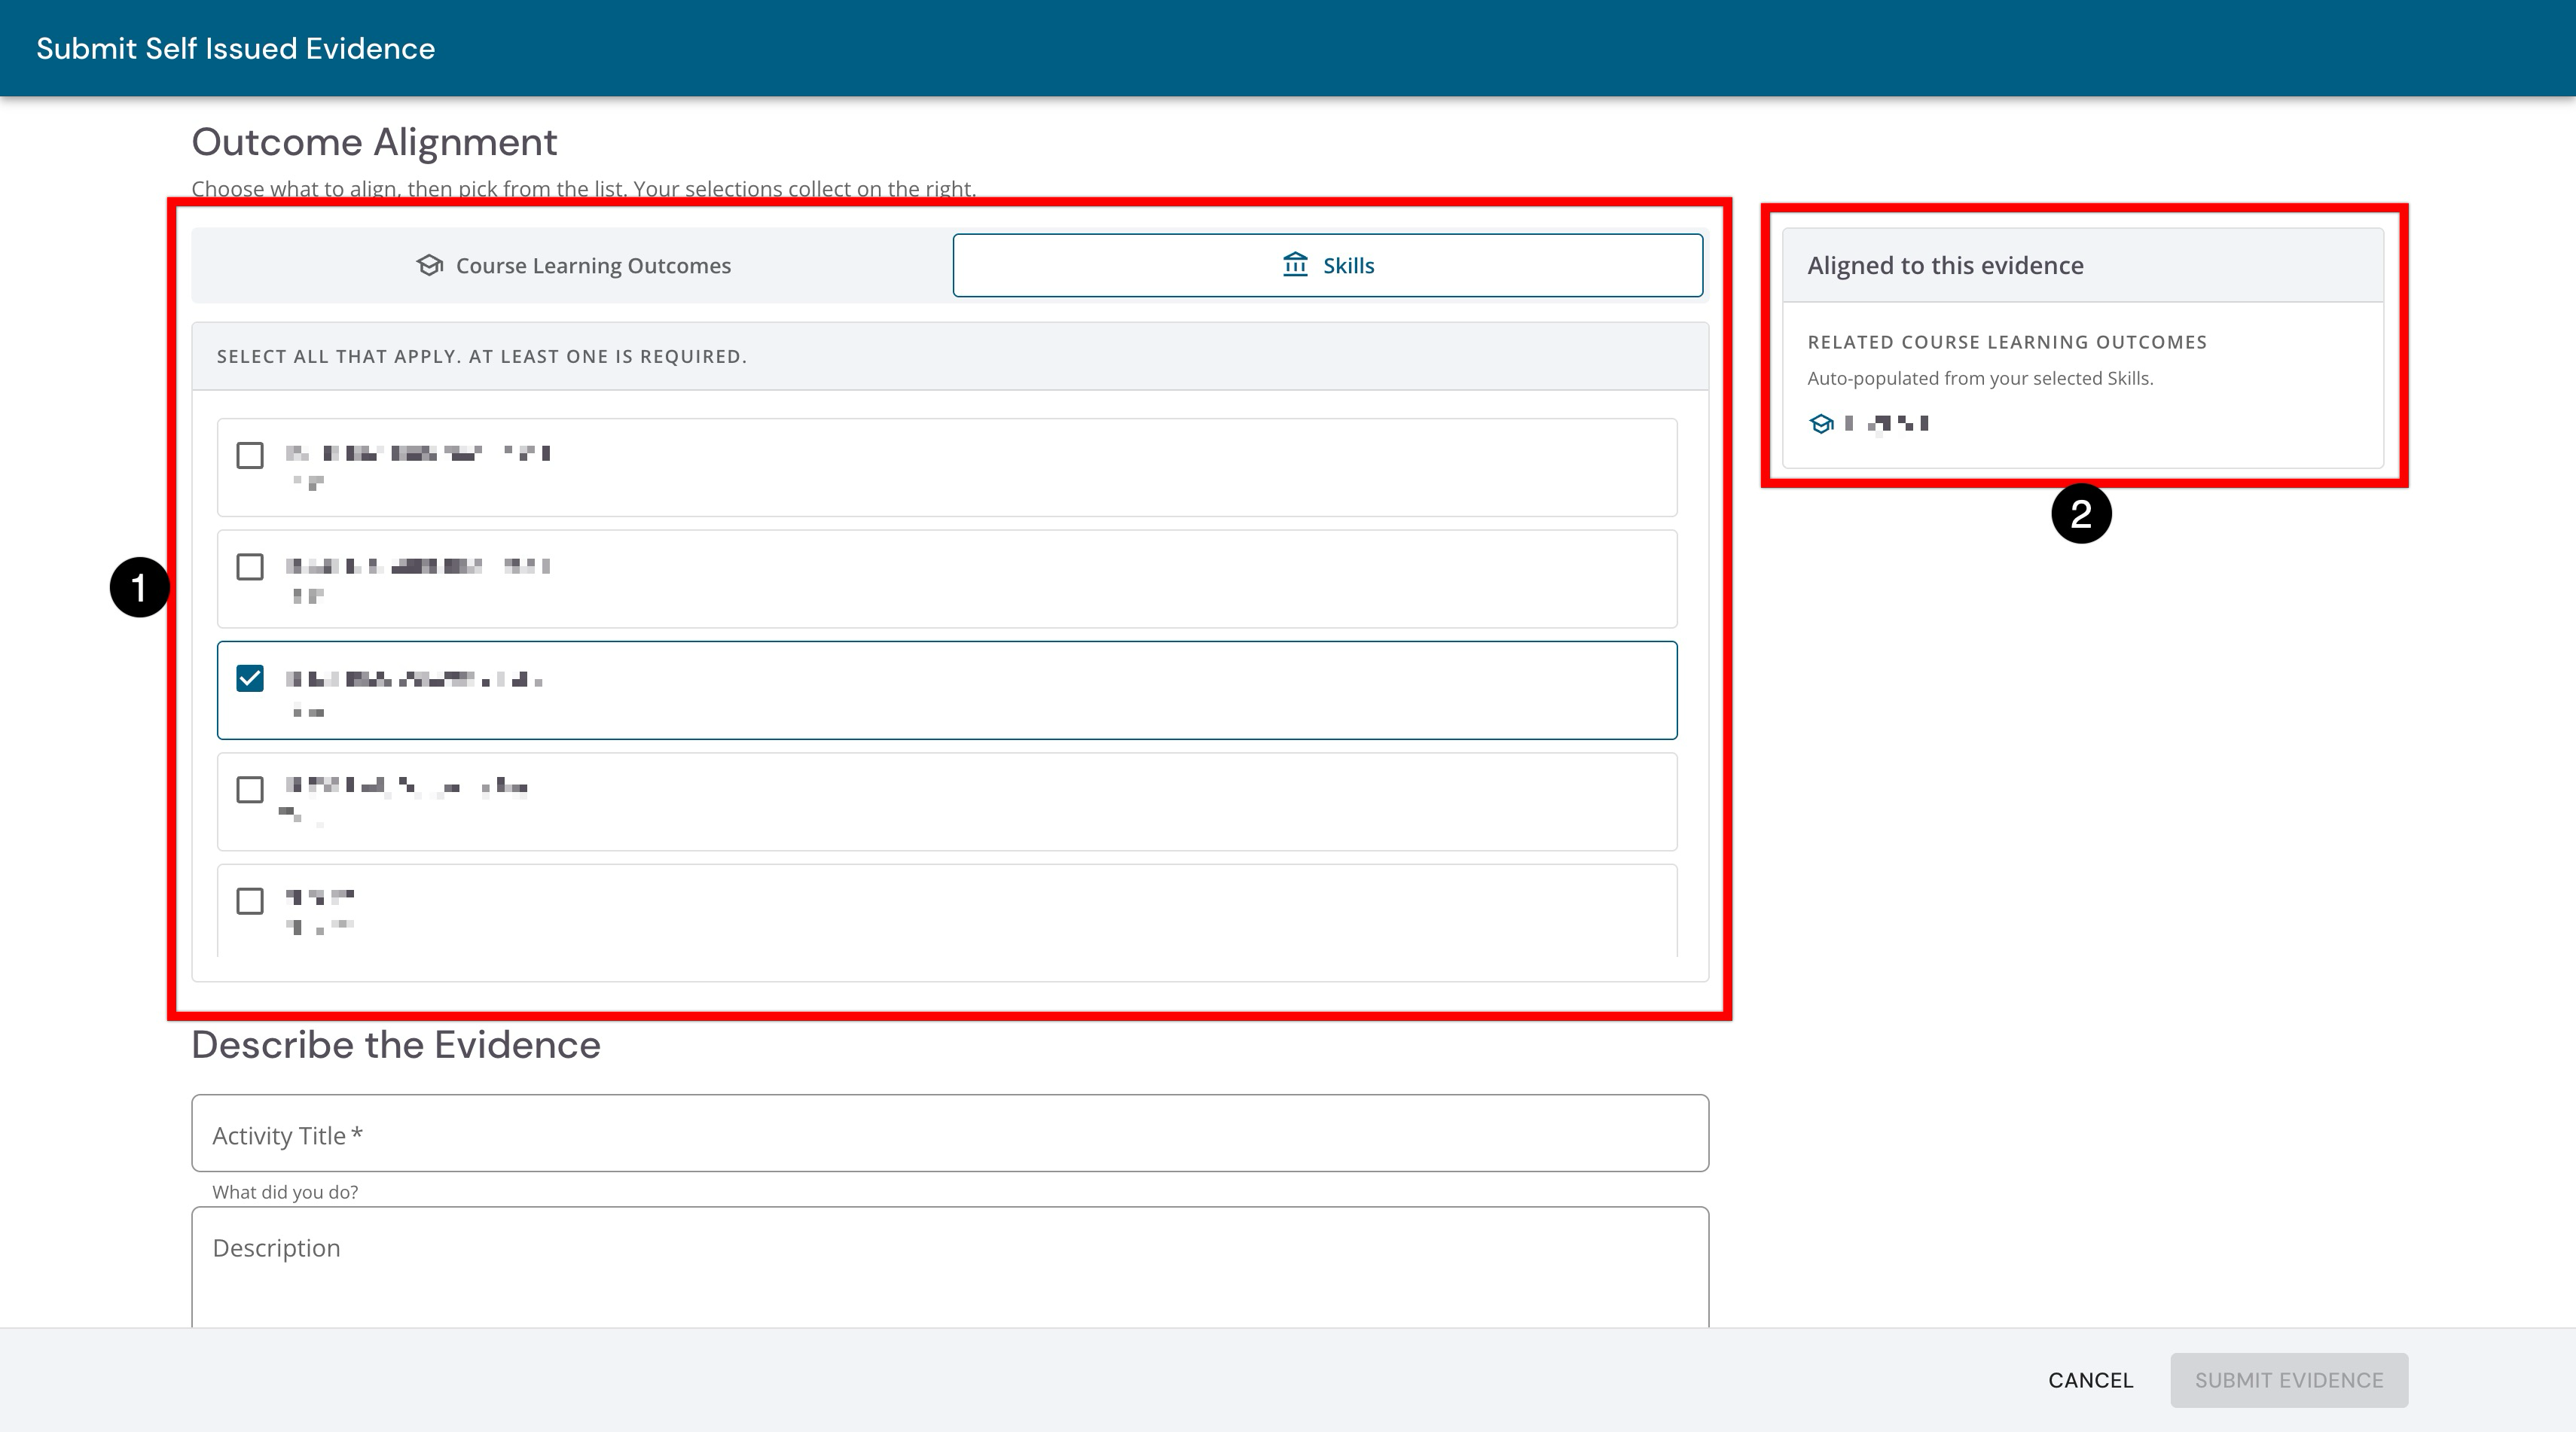Viewport: 2576px width, 1432px height.
Task: Tick the first unchecked skill checkbox in the list
Action: (x=250, y=455)
